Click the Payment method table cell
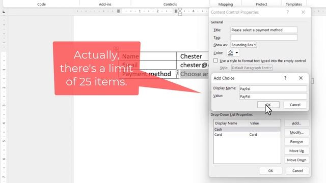The image size is (326, 183). pyautogui.click(x=148, y=74)
